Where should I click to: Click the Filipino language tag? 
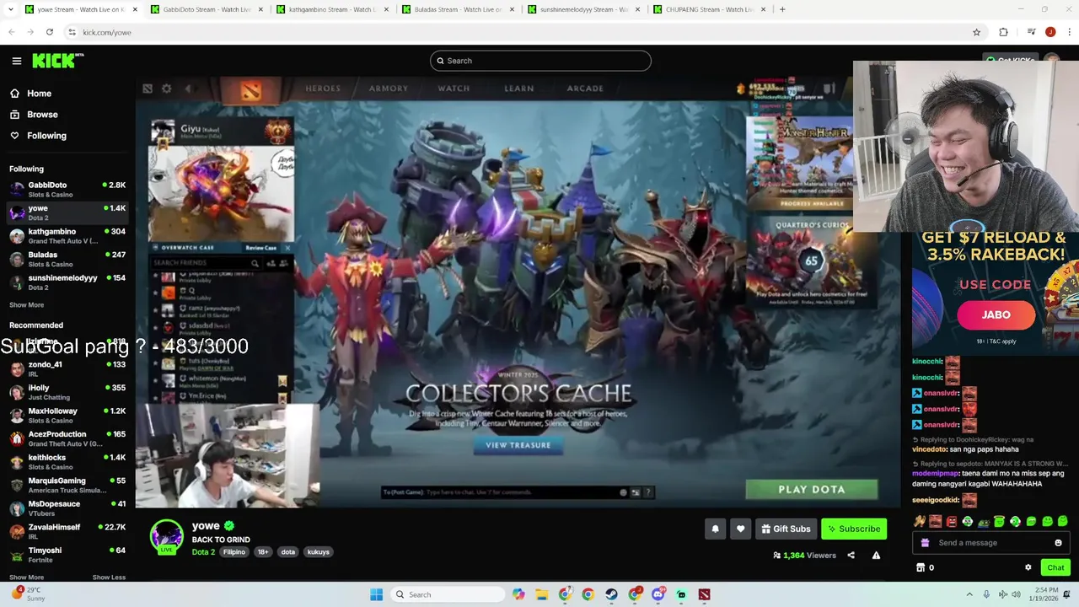point(234,552)
